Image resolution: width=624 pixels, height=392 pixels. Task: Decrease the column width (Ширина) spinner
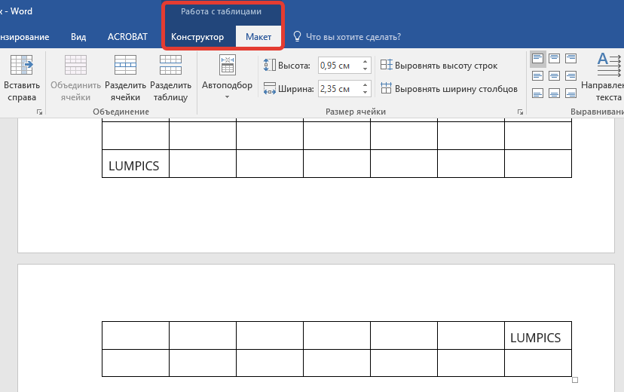[x=366, y=93]
